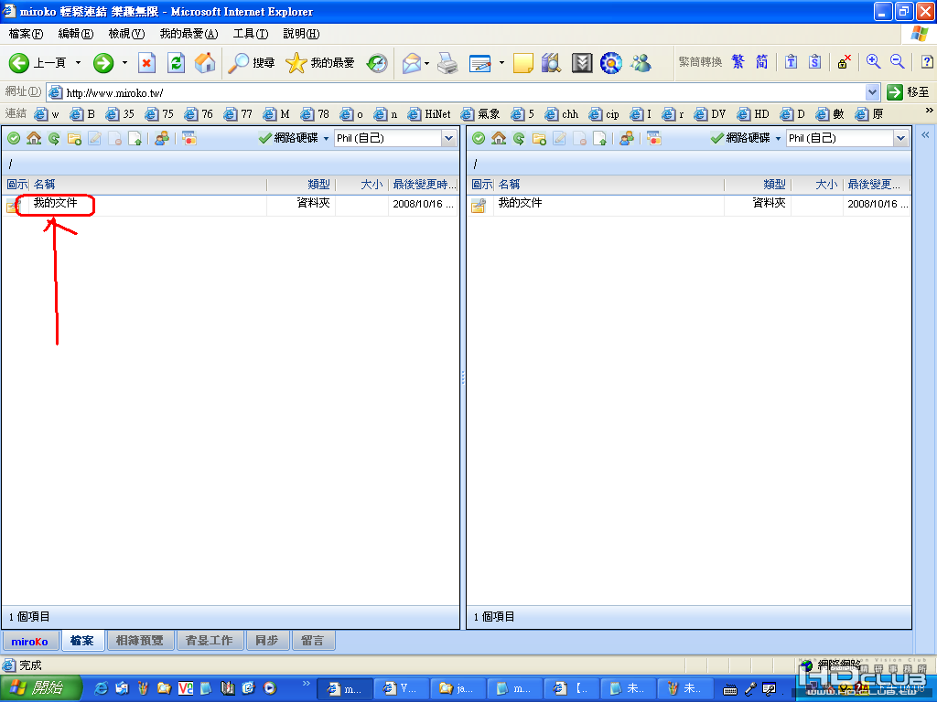Click the Mail envelope icon
The width and height of the screenshot is (937, 702).
pos(412,63)
